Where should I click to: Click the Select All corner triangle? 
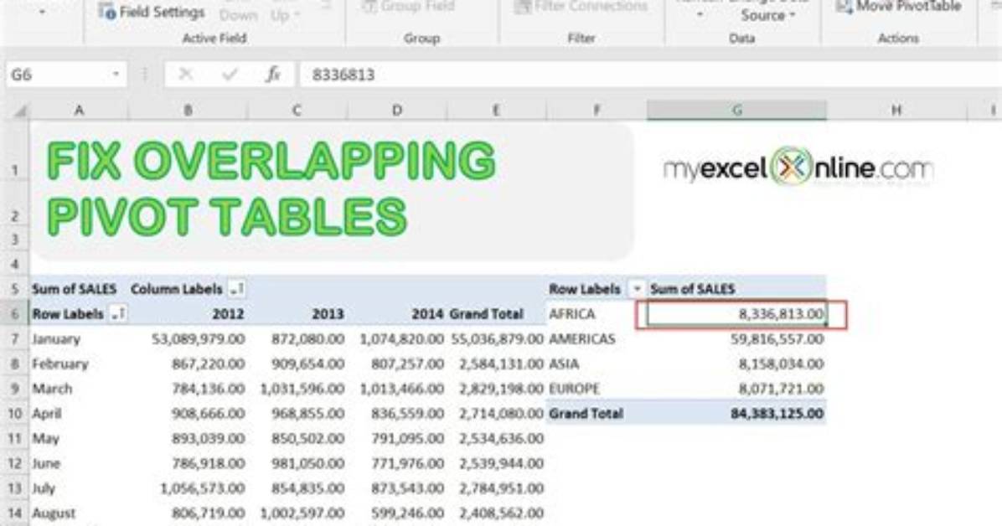(x=20, y=111)
